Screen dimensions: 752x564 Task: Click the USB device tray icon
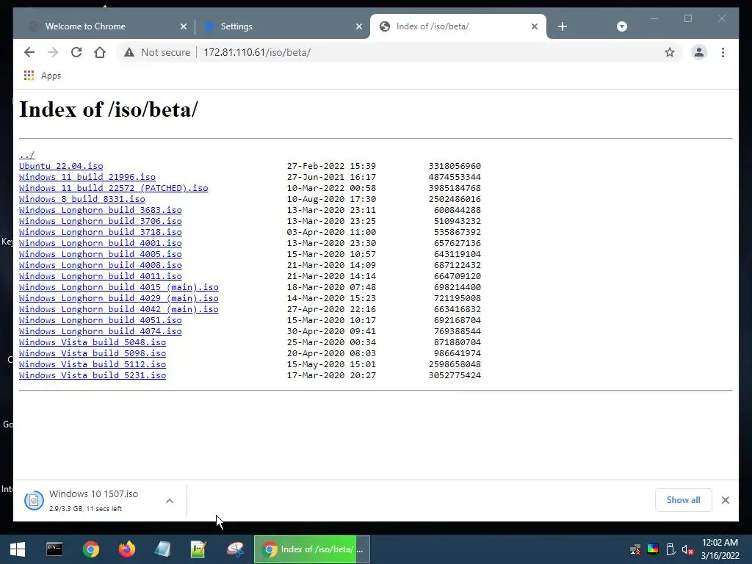(x=670, y=549)
